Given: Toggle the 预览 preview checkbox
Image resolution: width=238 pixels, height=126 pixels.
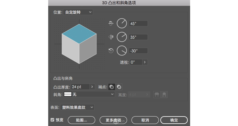Looking at the screenshot, I should 52,120.
